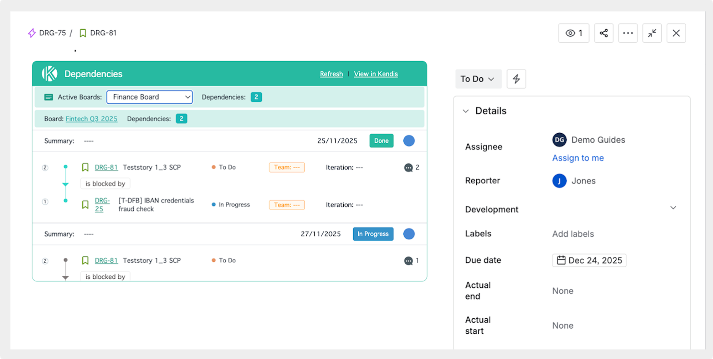Open View in Kendis link
This screenshot has width=713, height=359.
click(376, 74)
